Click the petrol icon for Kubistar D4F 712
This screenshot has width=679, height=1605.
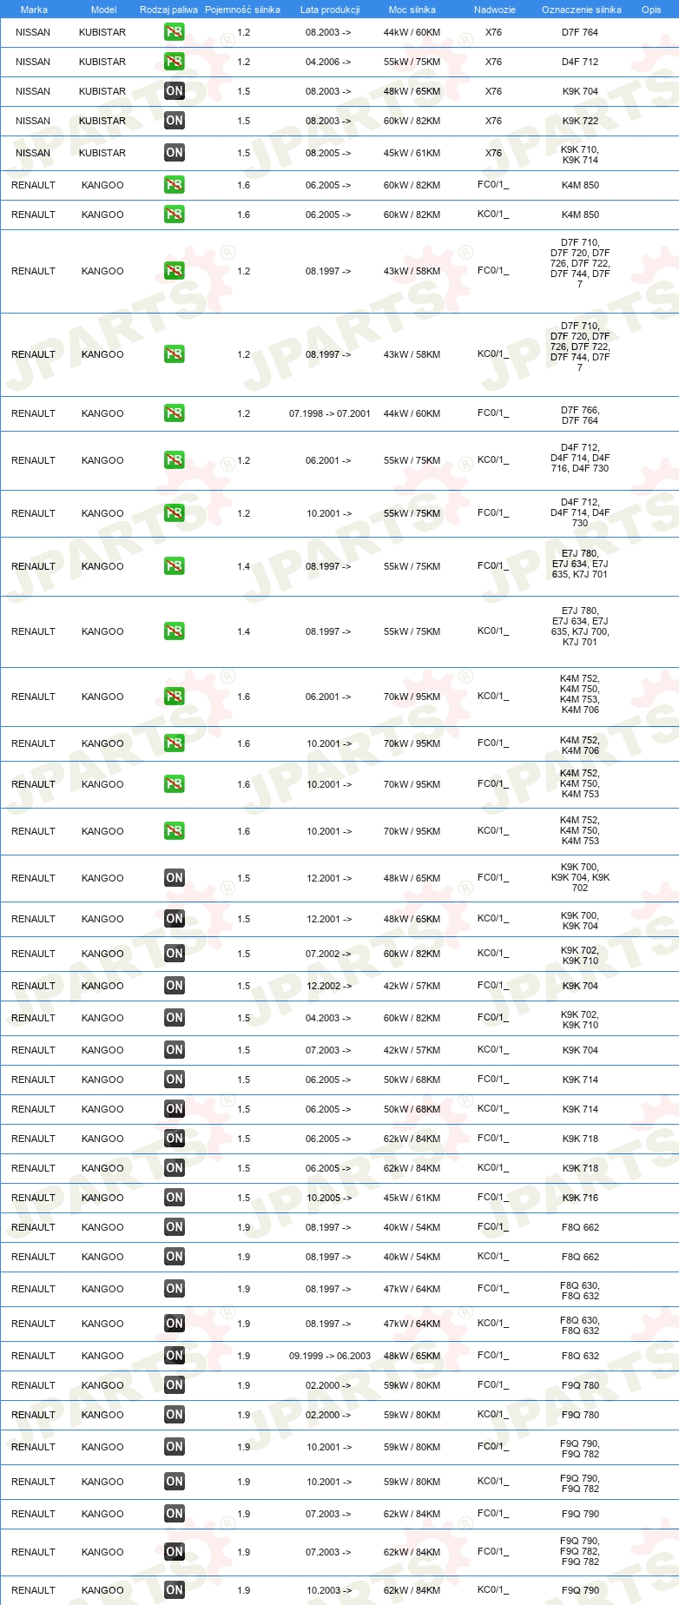(175, 62)
